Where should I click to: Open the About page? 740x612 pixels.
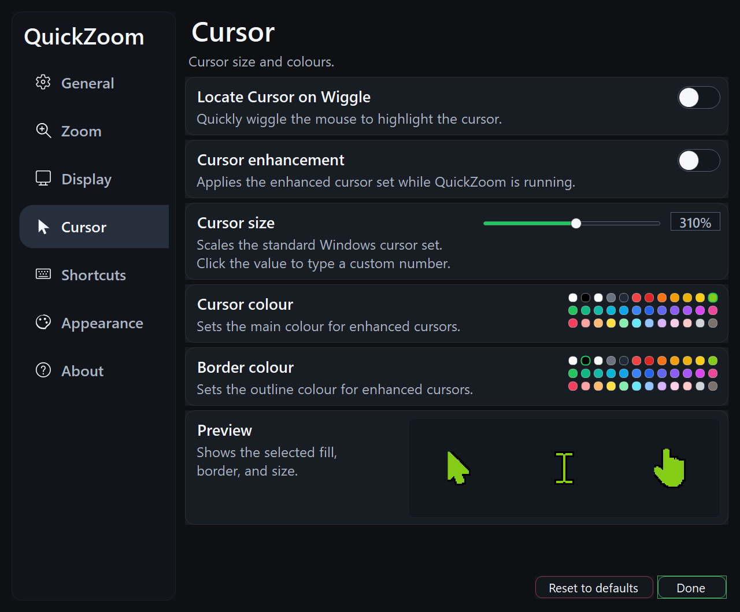[x=94, y=370]
